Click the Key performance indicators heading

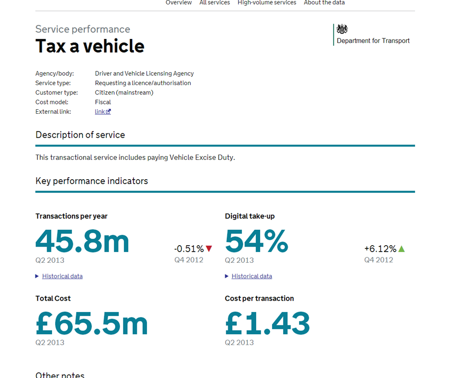(x=91, y=181)
